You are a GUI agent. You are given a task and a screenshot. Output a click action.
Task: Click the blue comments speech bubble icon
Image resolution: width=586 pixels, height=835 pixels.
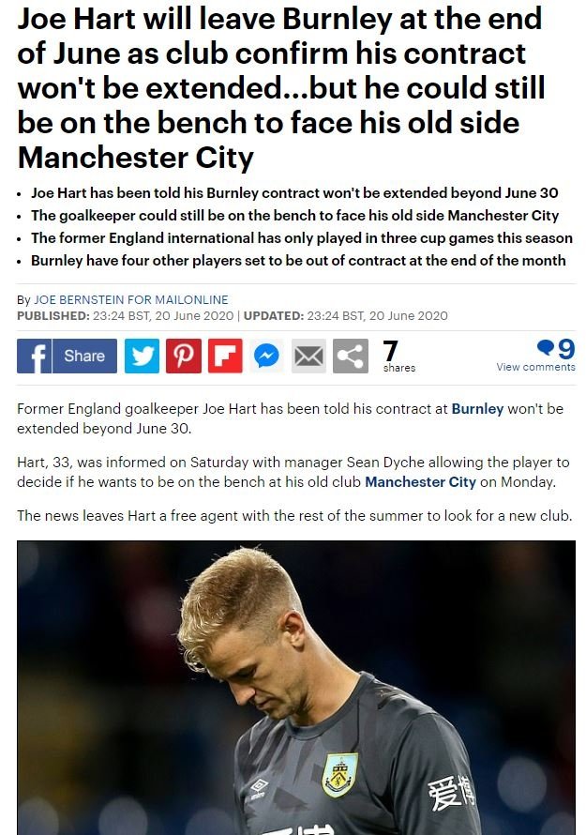point(546,348)
